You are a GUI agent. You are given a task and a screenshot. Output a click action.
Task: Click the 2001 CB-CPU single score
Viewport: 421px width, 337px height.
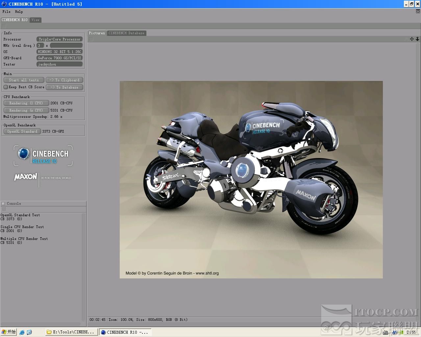click(x=62, y=103)
